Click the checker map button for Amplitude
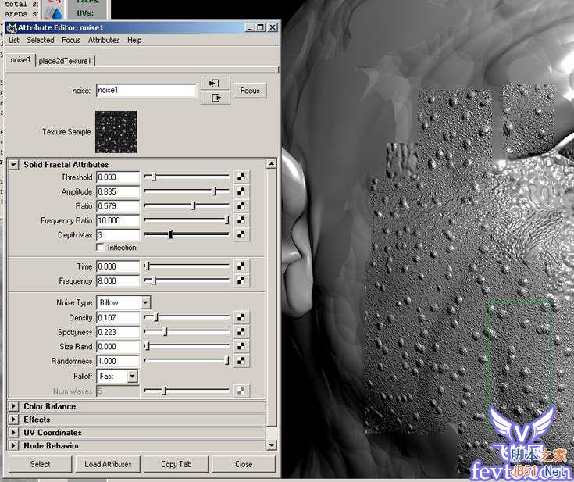This screenshot has height=482, width=574. [x=241, y=191]
